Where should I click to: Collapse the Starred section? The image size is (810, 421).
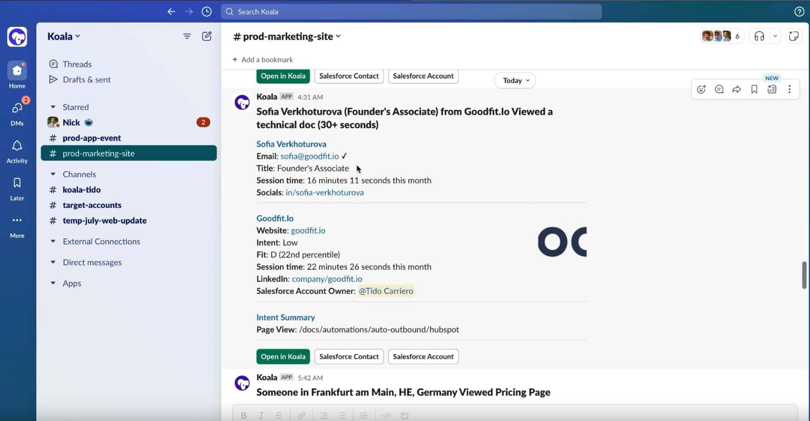(53, 107)
